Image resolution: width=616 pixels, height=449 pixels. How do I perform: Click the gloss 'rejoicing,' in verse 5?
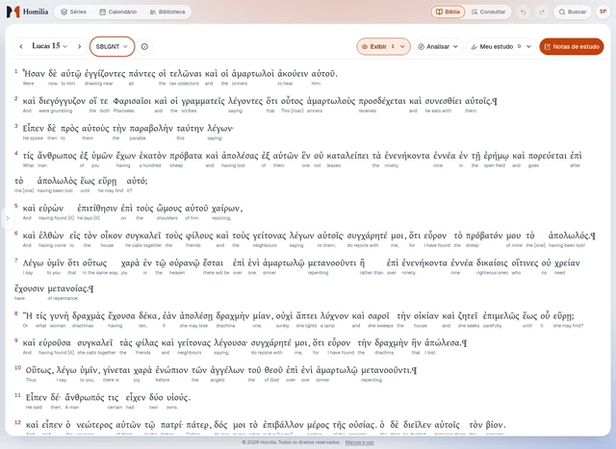221,218
